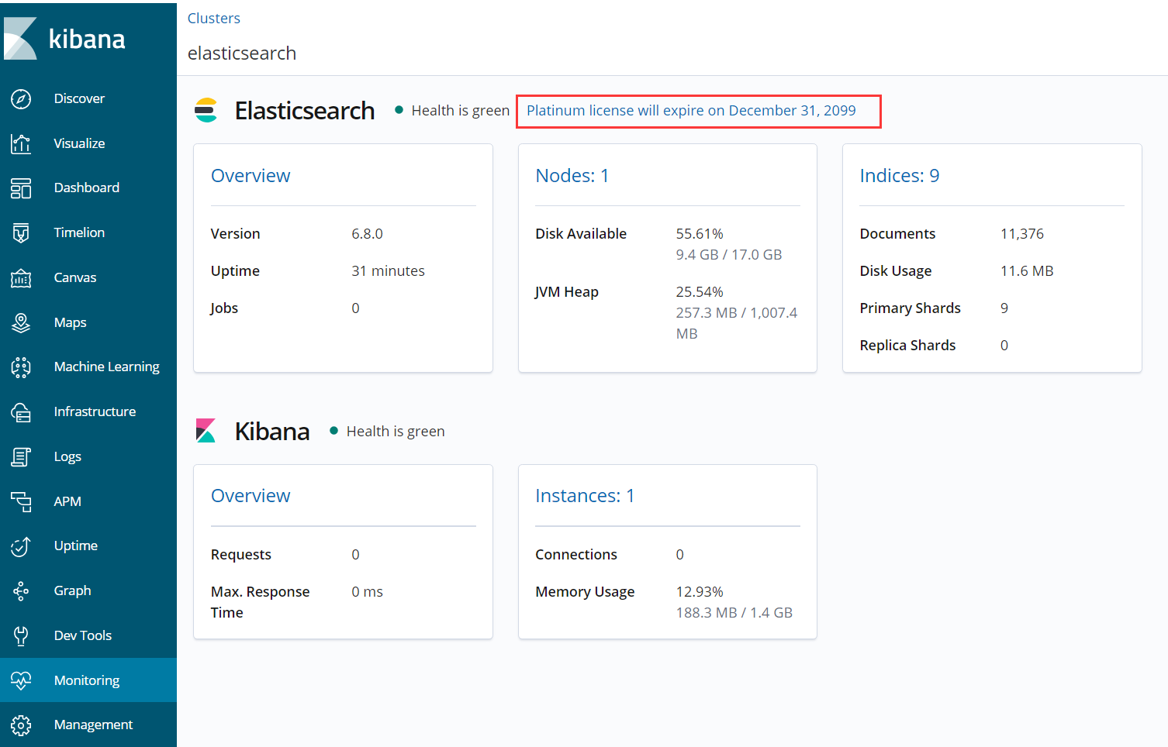Click the elasticsearch cluster name title
The image size is (1168, 747).
pyautogui.click(x=242, y=53)
